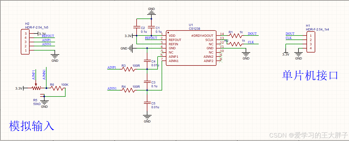Screen dimensions: 349x141
Task: Click the 模拟输入 section title
Action: (x=32, y=126)
